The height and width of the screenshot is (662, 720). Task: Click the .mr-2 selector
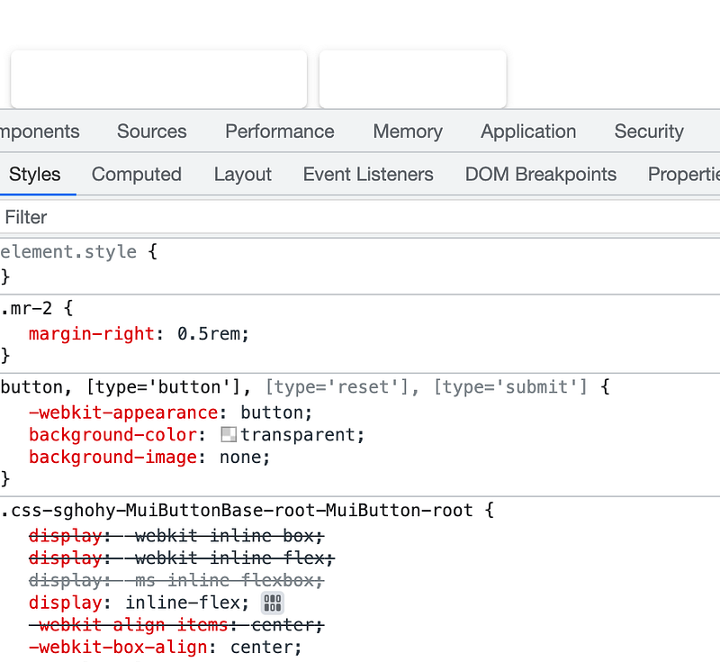point(26,308)
